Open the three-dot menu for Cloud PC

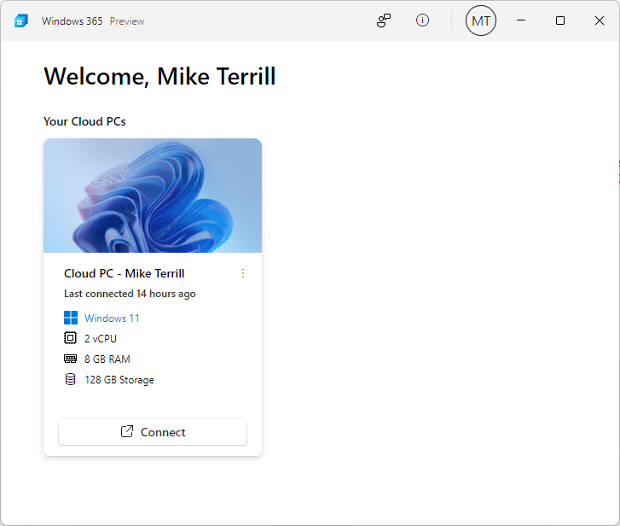pyautogui.click(x=243, y=273)
